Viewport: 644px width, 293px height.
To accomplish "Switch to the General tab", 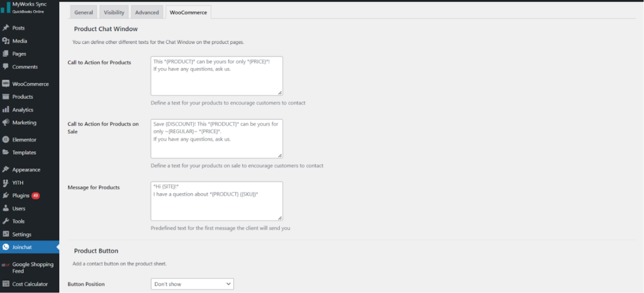I will point(83,12).
